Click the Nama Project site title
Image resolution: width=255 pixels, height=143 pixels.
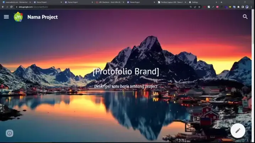tap(42, 17)
